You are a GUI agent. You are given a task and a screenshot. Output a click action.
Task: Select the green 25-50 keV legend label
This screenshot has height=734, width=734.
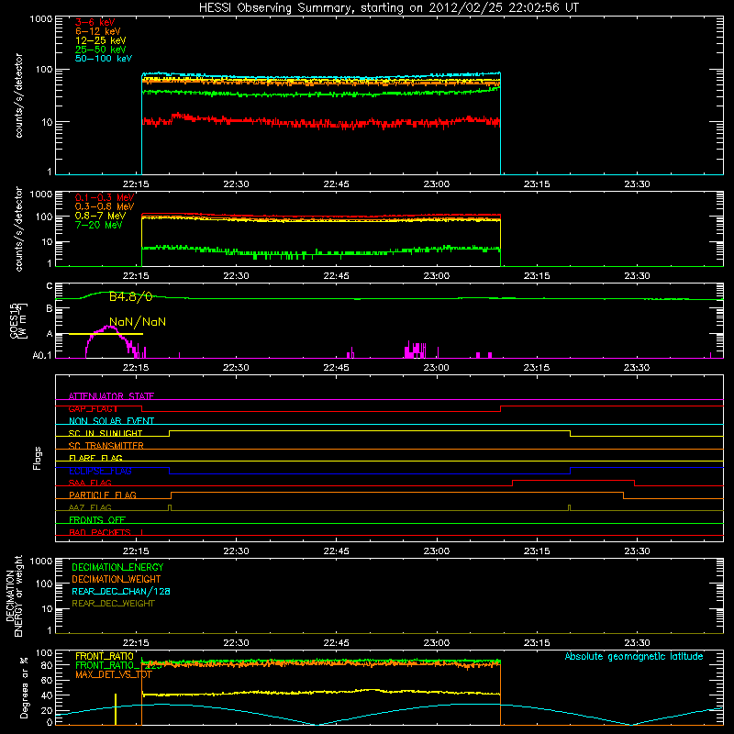[101, 50]
